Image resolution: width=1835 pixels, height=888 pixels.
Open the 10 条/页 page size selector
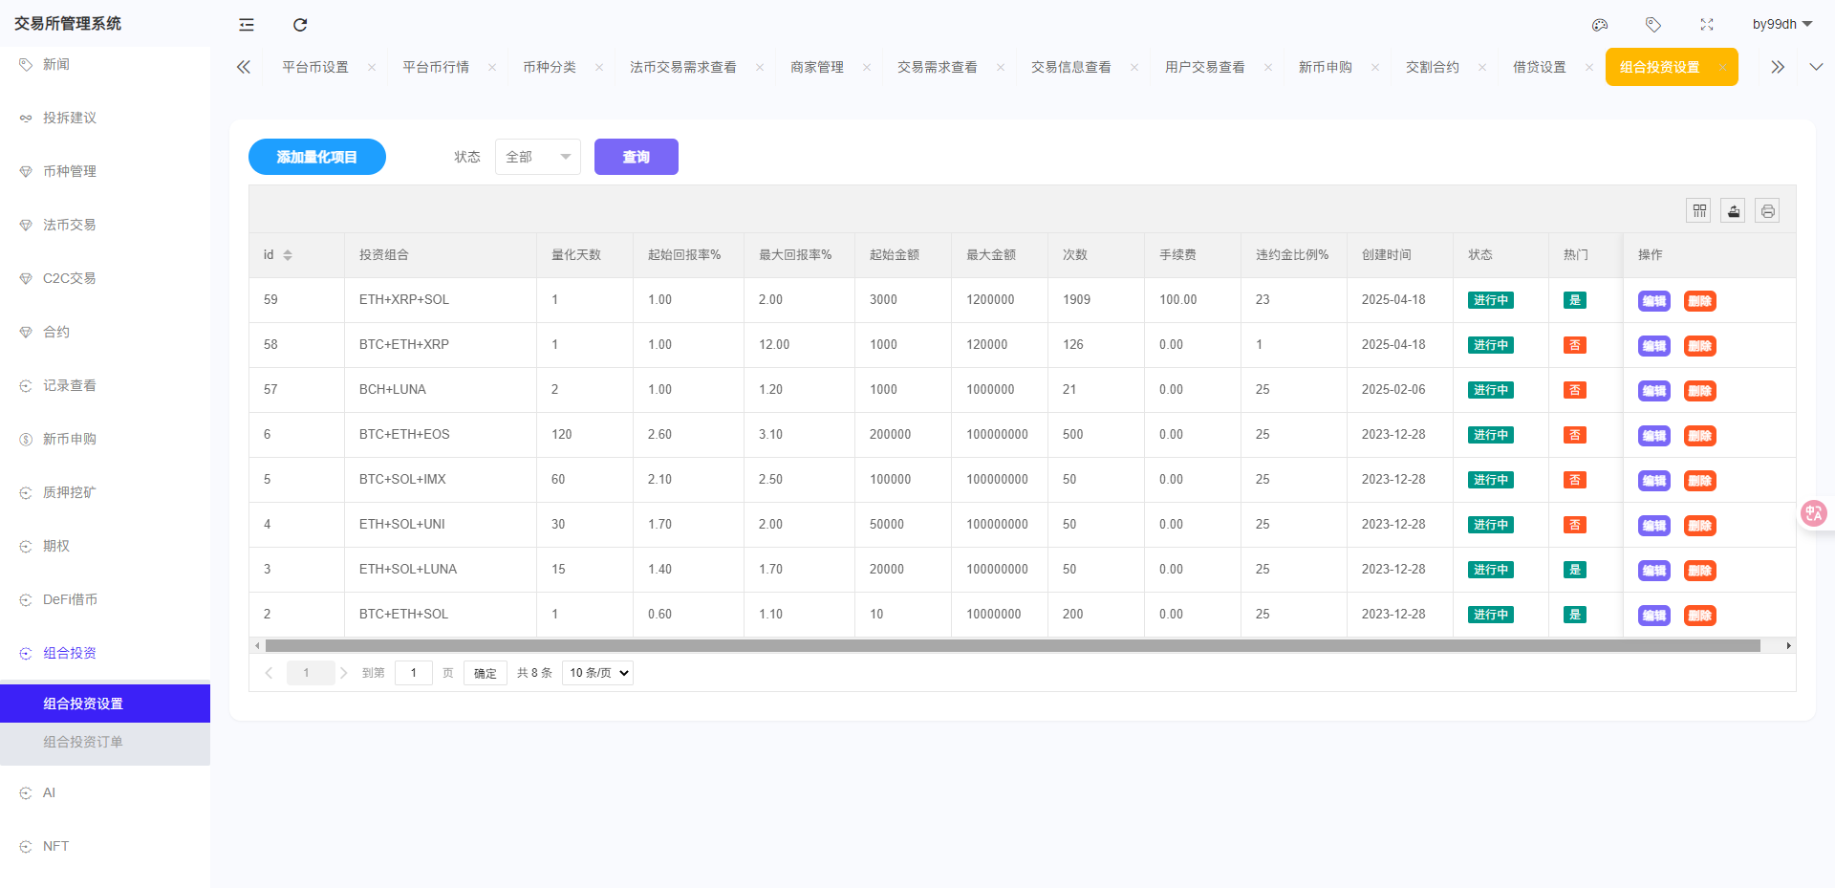598,673
